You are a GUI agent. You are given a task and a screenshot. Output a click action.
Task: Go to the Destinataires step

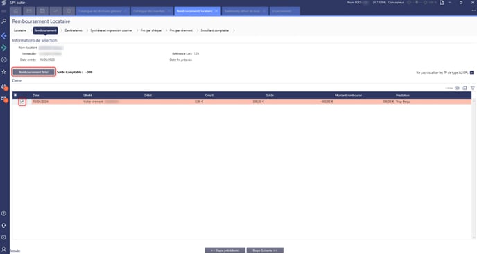click(73, 30)
